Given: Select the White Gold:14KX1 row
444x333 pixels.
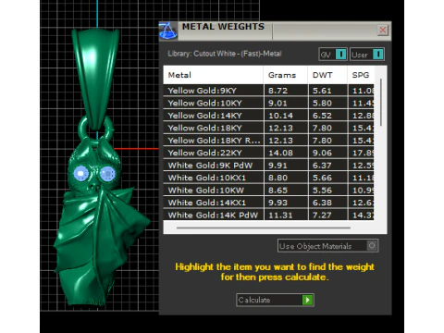Looking at the screenshot, I should point(268,203).
